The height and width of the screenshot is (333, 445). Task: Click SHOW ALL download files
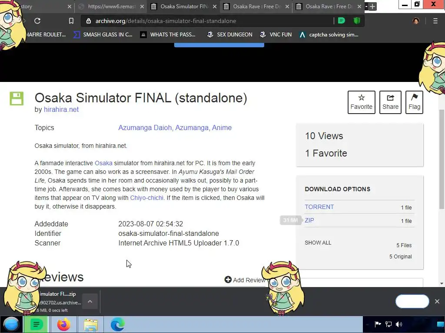pyautogui.click(x=318, y=243)
